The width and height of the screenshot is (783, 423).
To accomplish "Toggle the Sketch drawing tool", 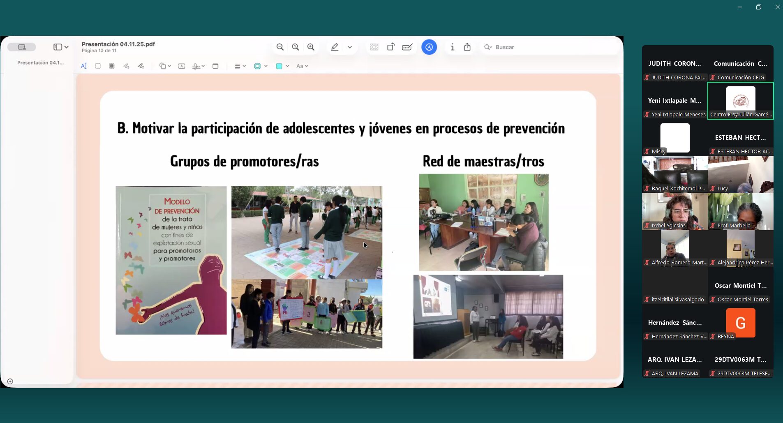I will 126,66.
